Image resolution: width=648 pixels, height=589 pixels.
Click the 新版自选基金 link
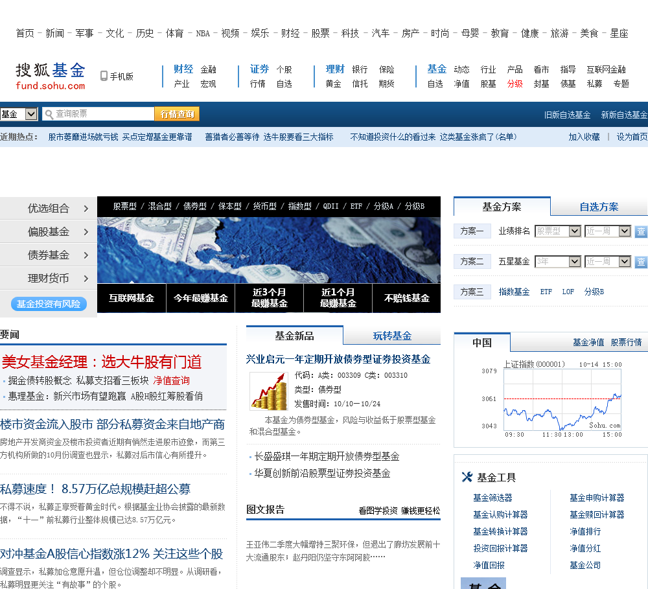pos(624,115)
